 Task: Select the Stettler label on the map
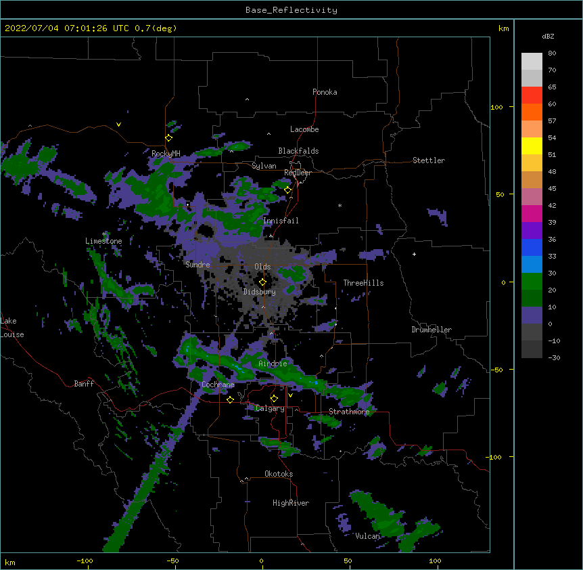point(429,160)
